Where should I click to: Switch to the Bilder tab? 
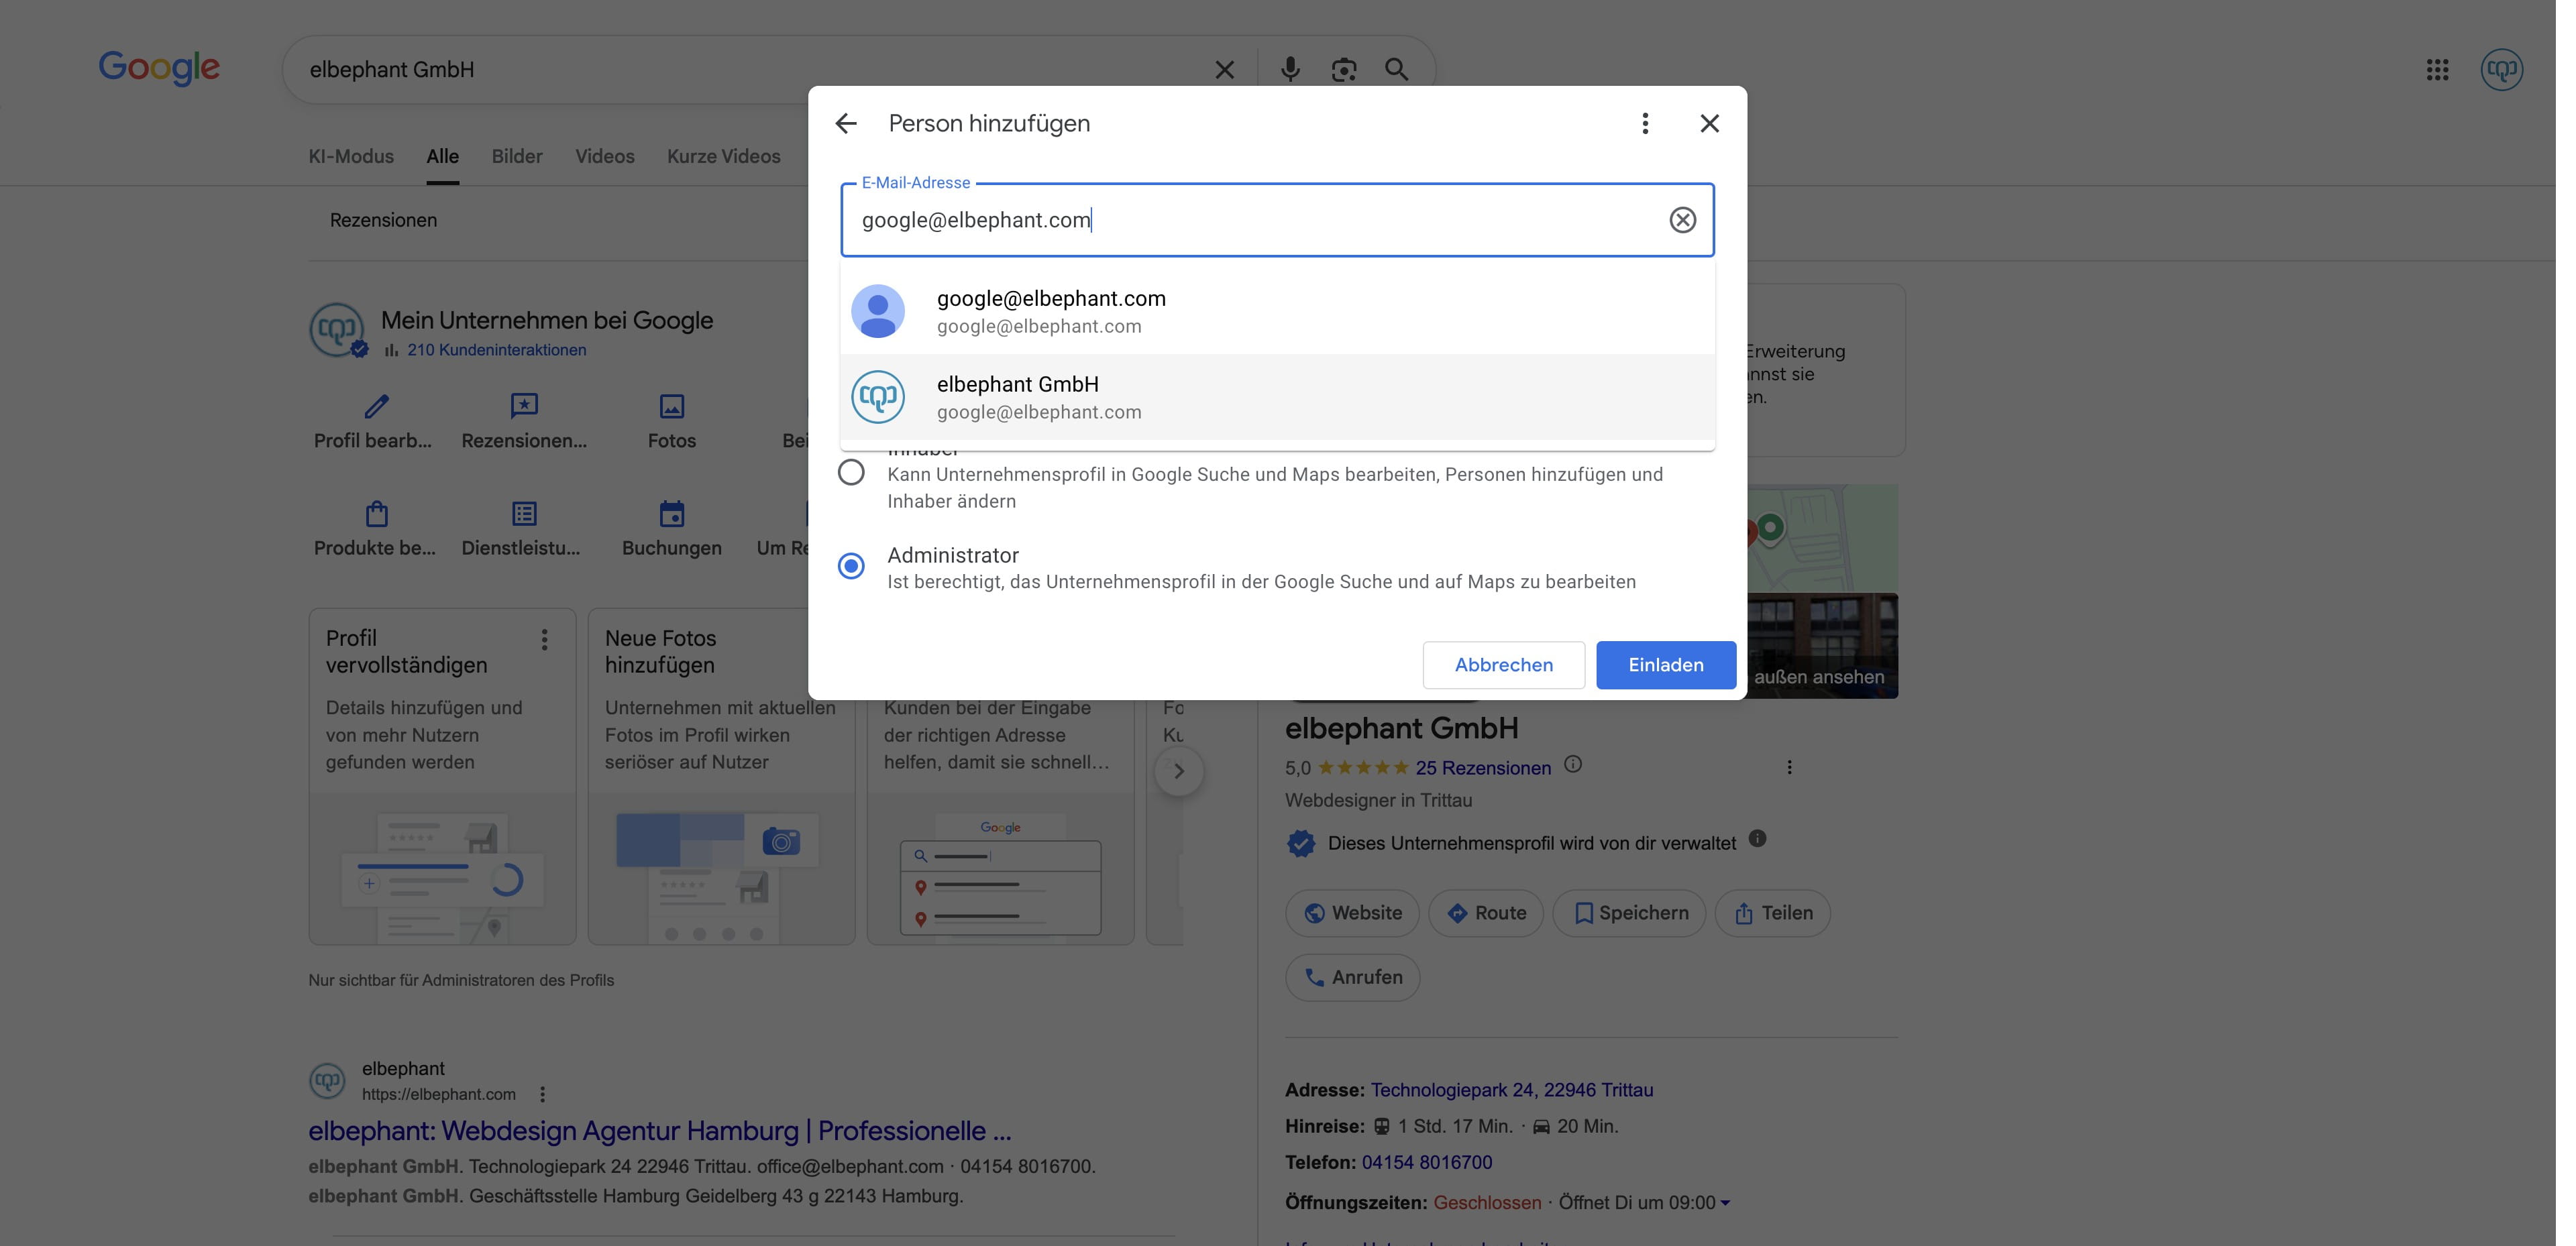click(x=517, y=156)
